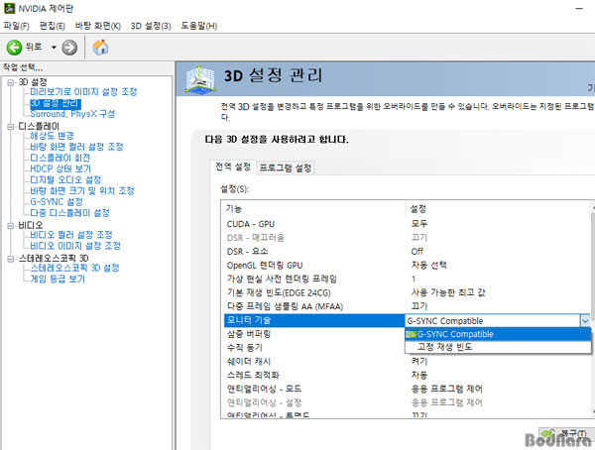
Task: Open the 도움말(H) menu
Action: (199, 26)
